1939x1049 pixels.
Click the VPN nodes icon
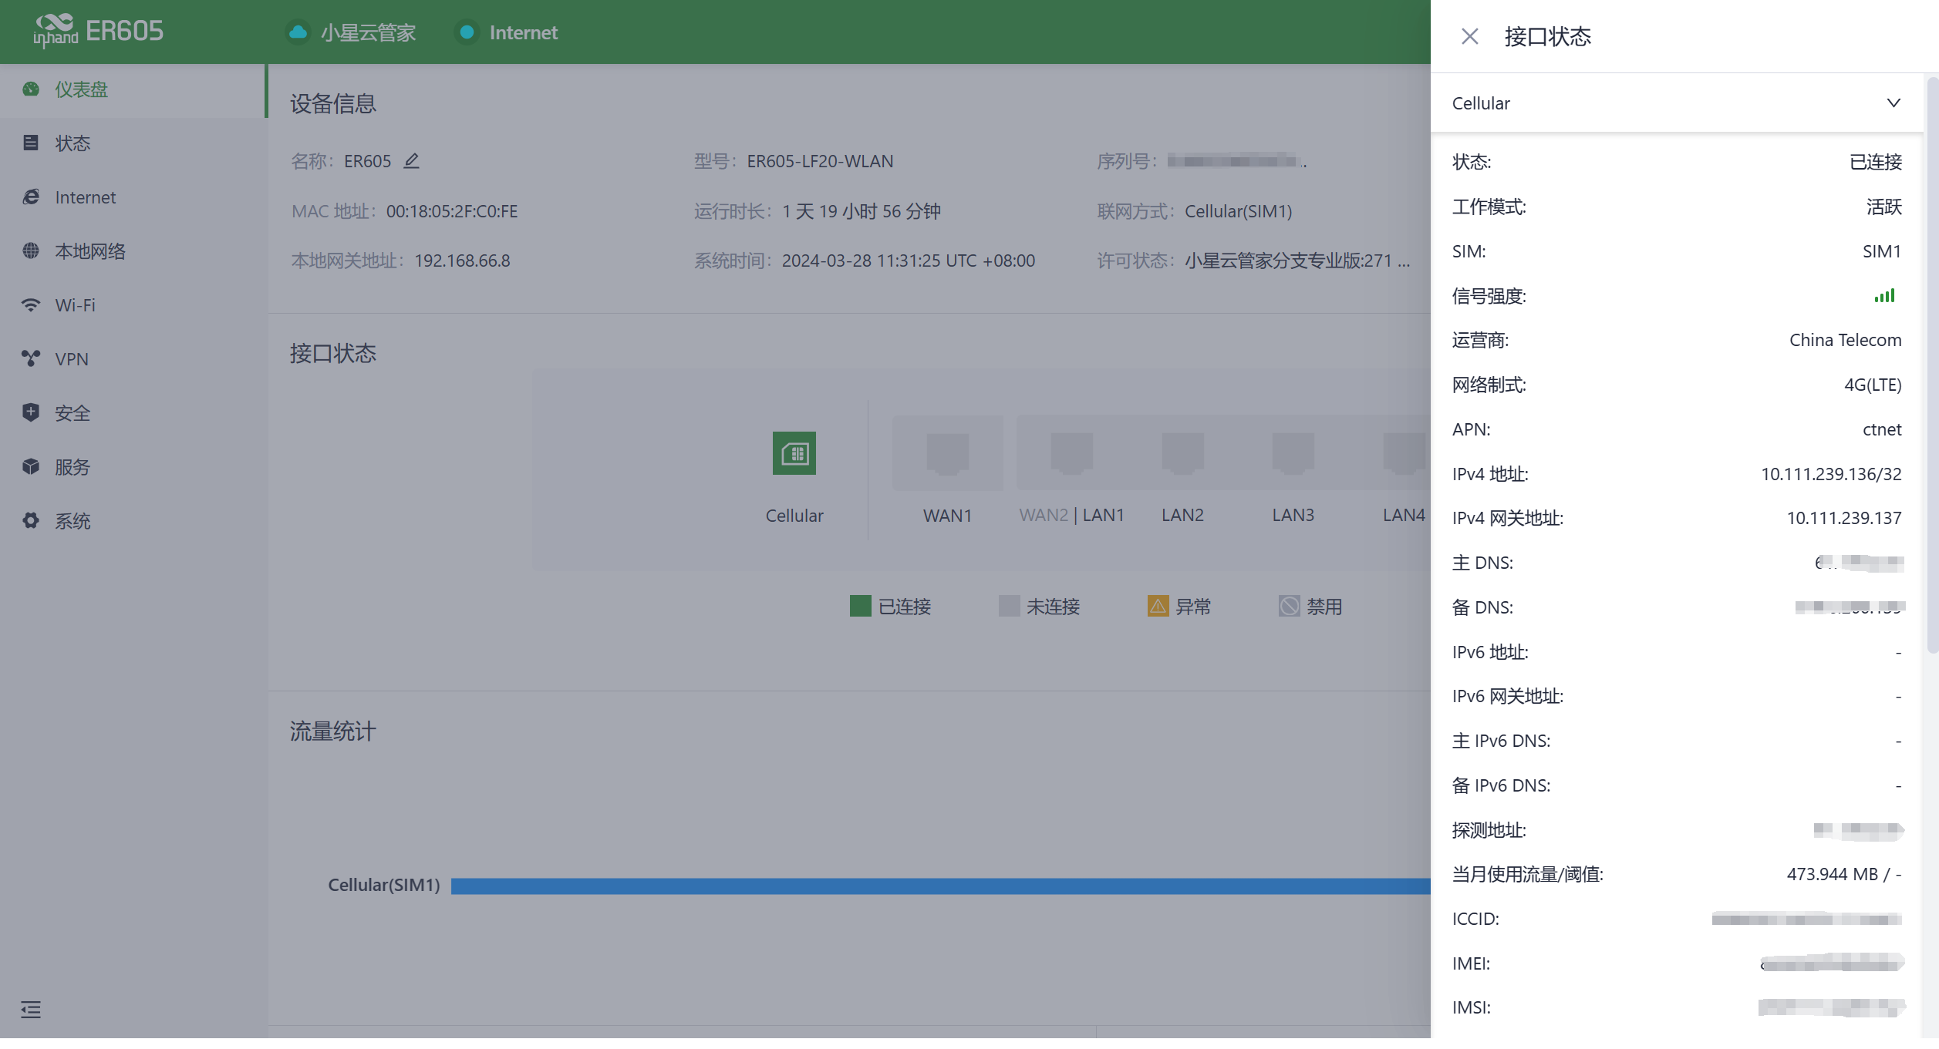[31, 359]
